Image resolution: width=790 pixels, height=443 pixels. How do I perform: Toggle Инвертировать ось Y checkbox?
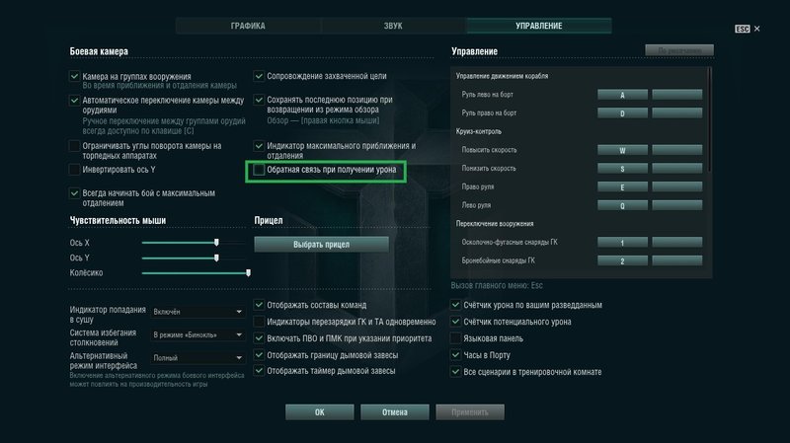pos(75,170)
